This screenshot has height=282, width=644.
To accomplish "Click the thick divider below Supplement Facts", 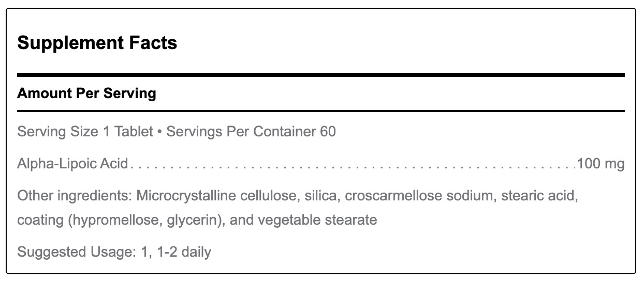I will click(321, 75).
